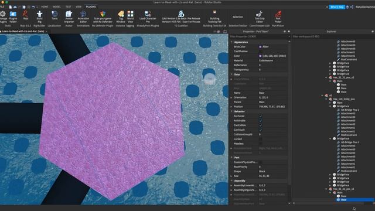This screenshot has width=375, height=211.
Task: Collapse the Assembly section
Action: click(231, 181)
